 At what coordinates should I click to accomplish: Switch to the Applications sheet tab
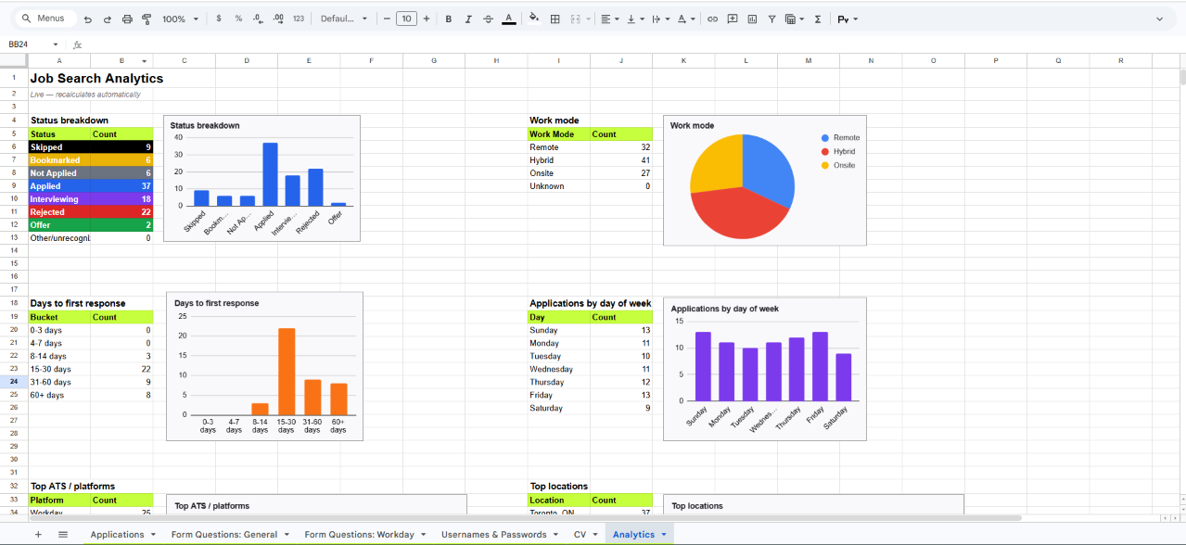point(117,535)
